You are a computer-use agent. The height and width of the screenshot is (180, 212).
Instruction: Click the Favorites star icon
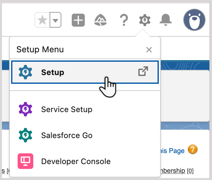42,20
